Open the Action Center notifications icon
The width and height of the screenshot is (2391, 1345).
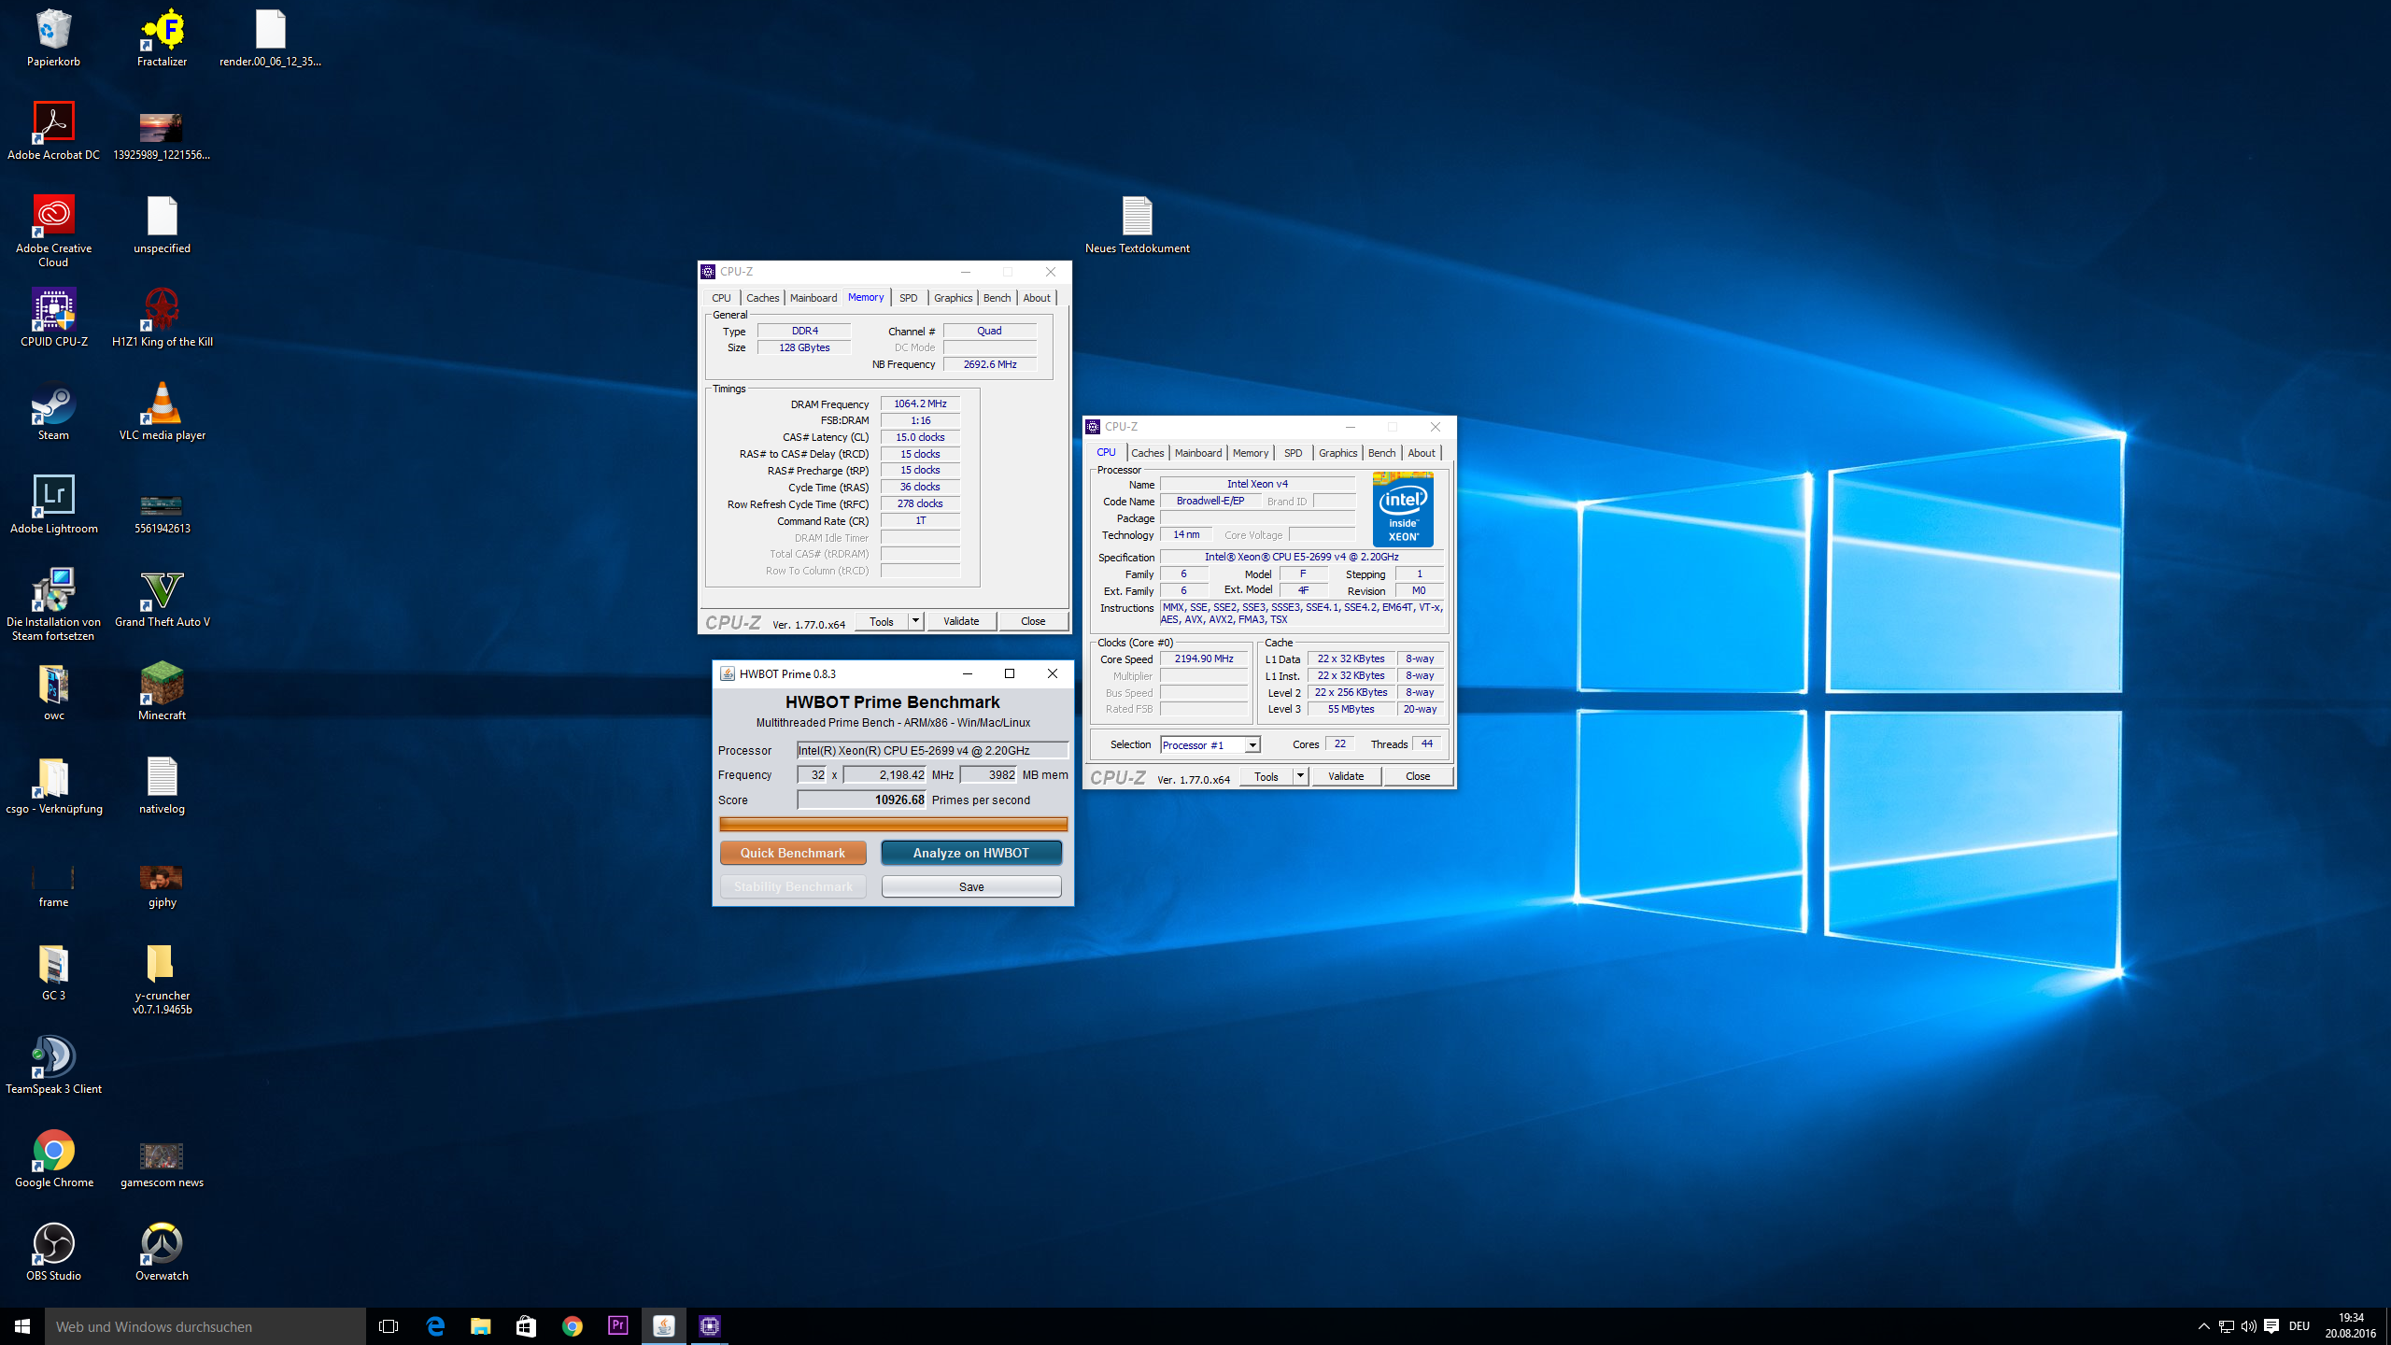click(2271, 1326)
